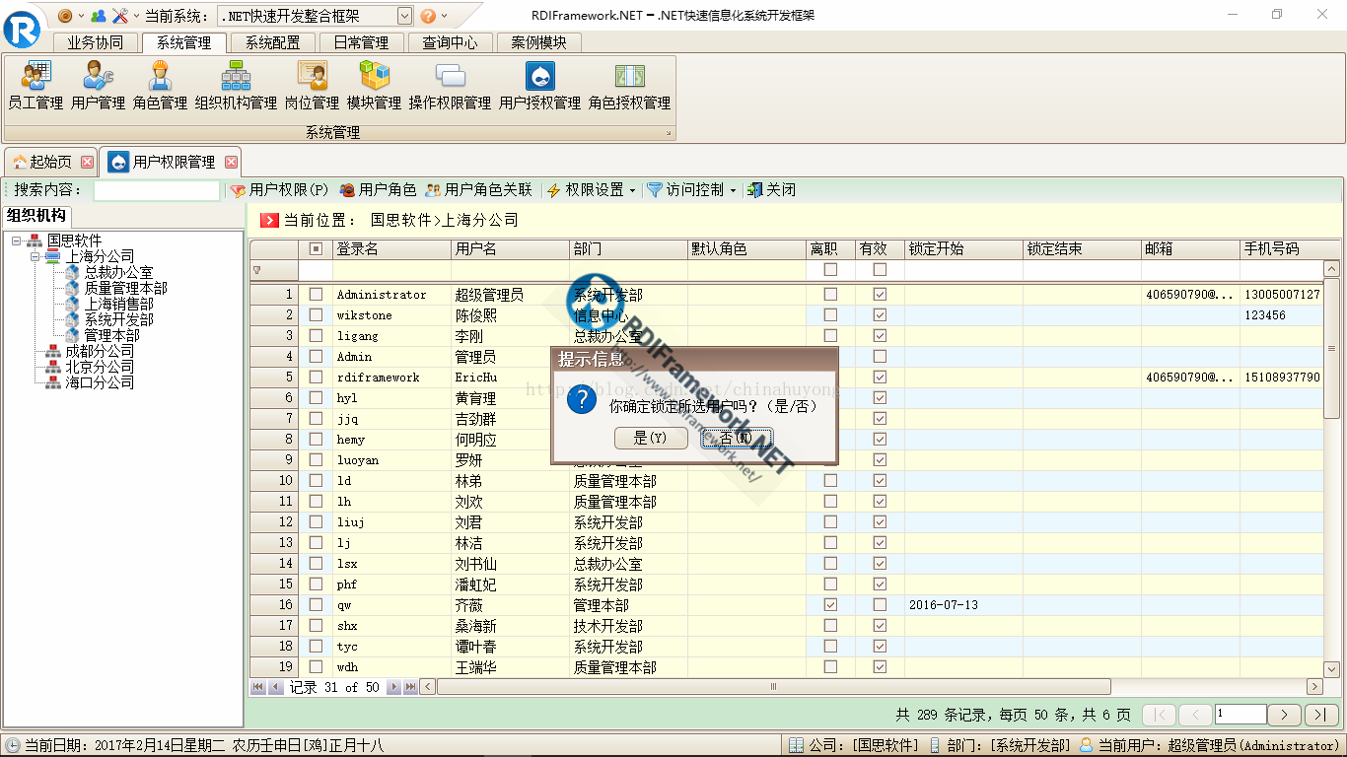Switch to 日常管理 ribbon tab

[361, 42]
